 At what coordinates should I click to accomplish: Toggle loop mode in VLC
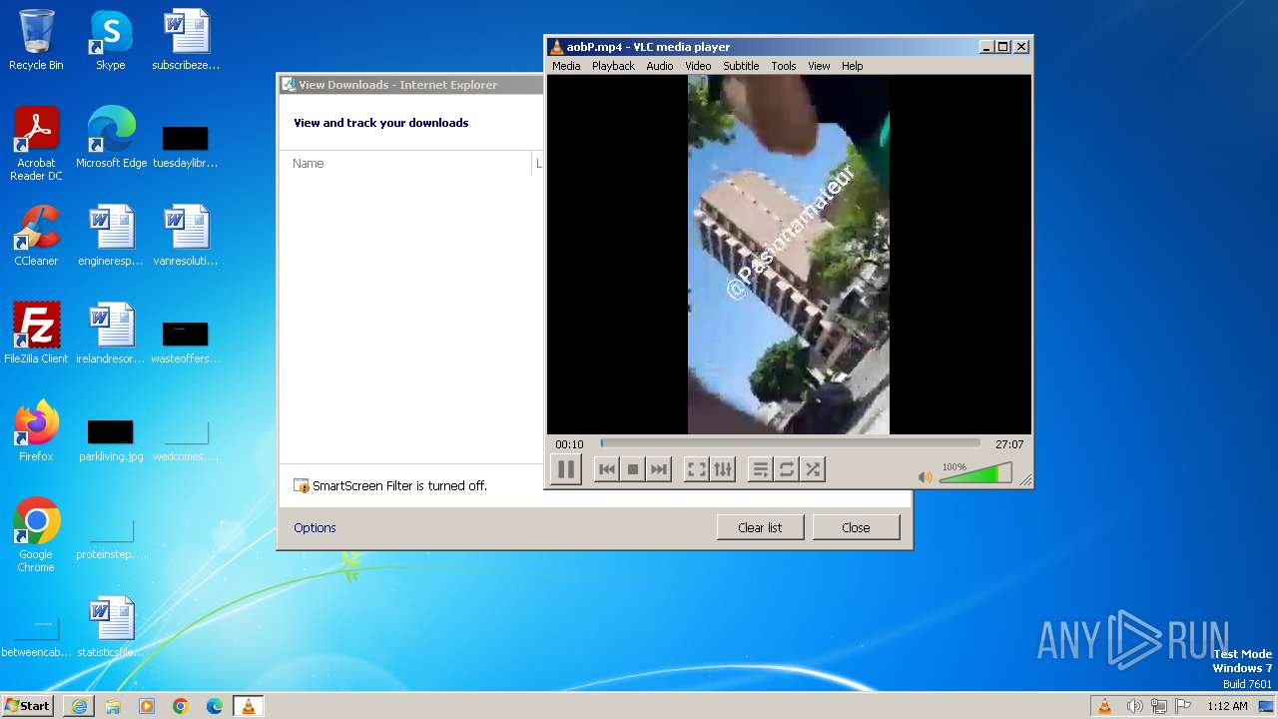[x=786, y=469]
